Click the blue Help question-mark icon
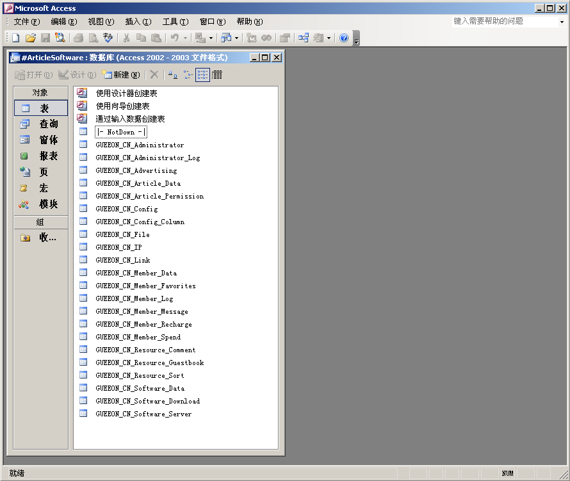Image resolution: width=570 pixels, height=481 pixels. click(344, 38)
